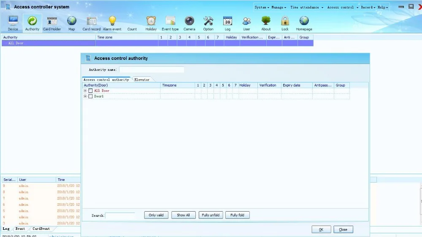This screenshot has height=237, width=422.
Task: Click the dialog Close button
Action: [x=343, y=229]
